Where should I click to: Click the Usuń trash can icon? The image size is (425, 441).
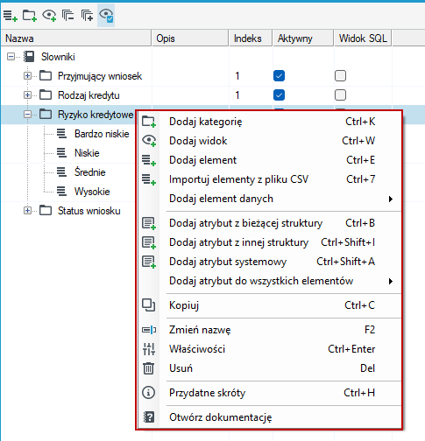click(149, 368)
